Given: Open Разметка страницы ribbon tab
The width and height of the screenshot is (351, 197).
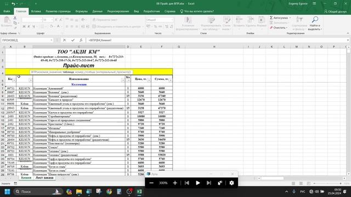Looking at the screenshot, I should pos(58,11).
